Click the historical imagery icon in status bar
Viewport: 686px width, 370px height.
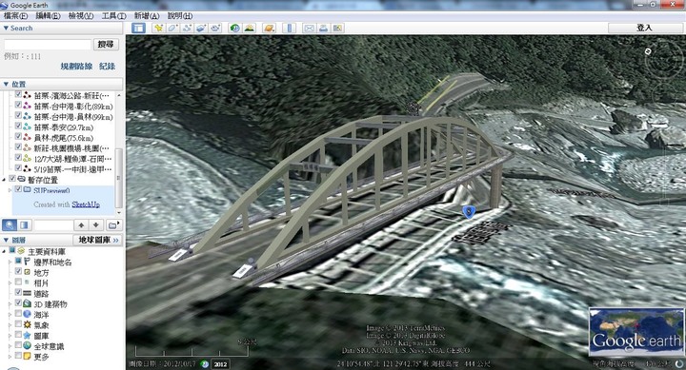tap(204, 363)
